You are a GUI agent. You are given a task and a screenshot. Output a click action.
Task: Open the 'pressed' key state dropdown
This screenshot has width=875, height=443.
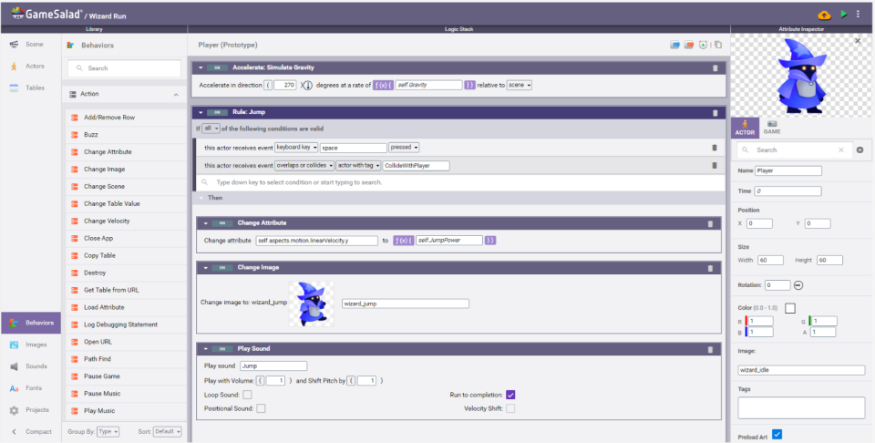coord(404,148)
